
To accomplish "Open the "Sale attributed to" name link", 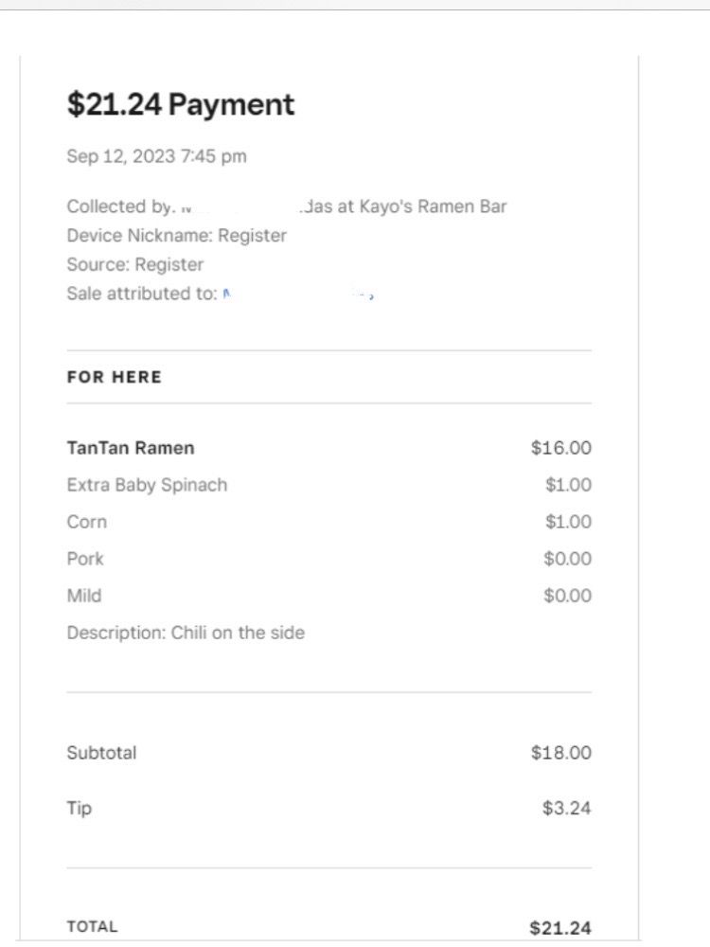I will [x=298, y=295].
